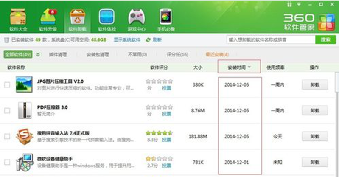
Task: Rate 微软设备健康助手 using its star rating
Action: [158, 158]
